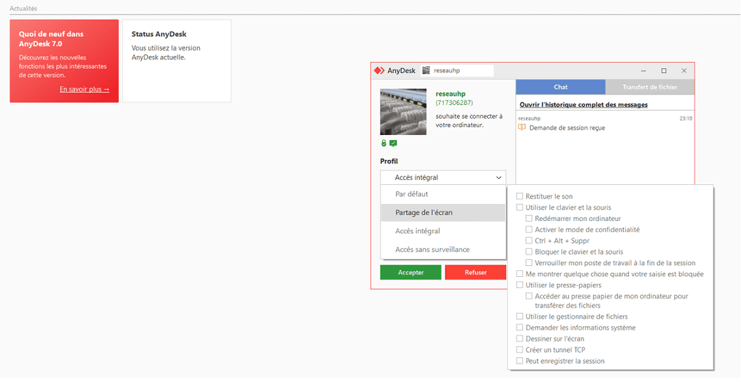The image size is (741, 382).
Task: Tick Redémarrer mon ordinateur checkbox
Action: (529, 218)
